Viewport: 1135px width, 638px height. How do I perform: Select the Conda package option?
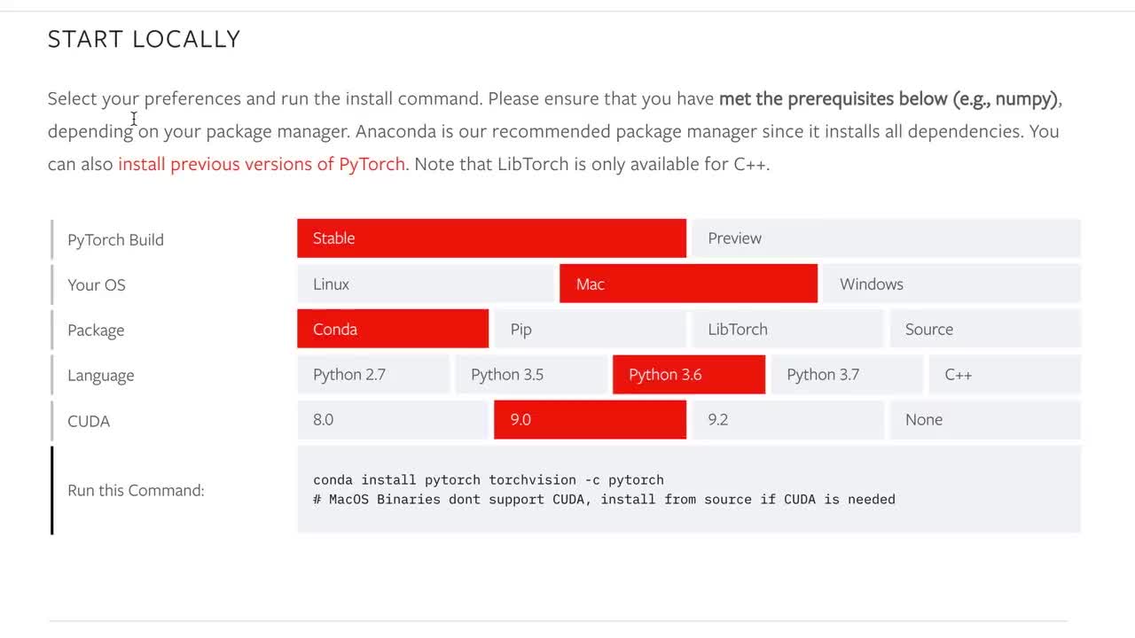coord(393,330)
